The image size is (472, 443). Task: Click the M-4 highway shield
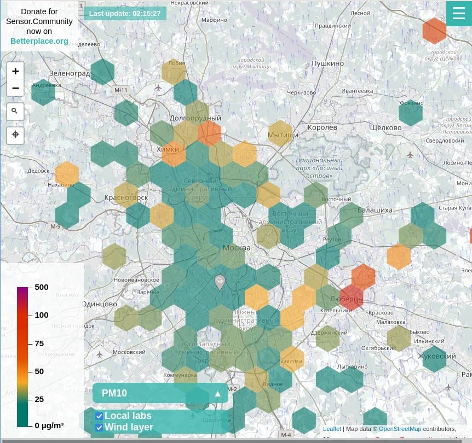(x=286, y=435)
